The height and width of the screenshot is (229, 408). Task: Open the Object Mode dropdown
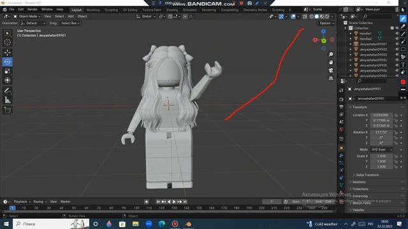click(x=27, y=17)
